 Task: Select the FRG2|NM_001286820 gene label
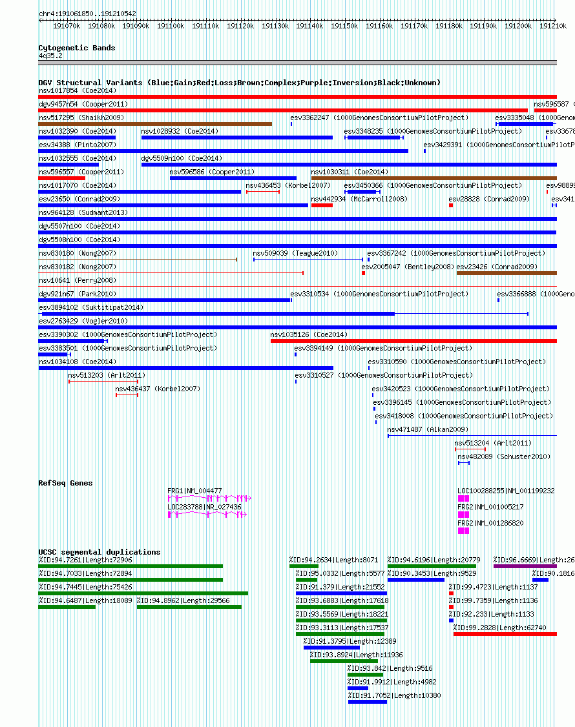[x=490, y=524]
